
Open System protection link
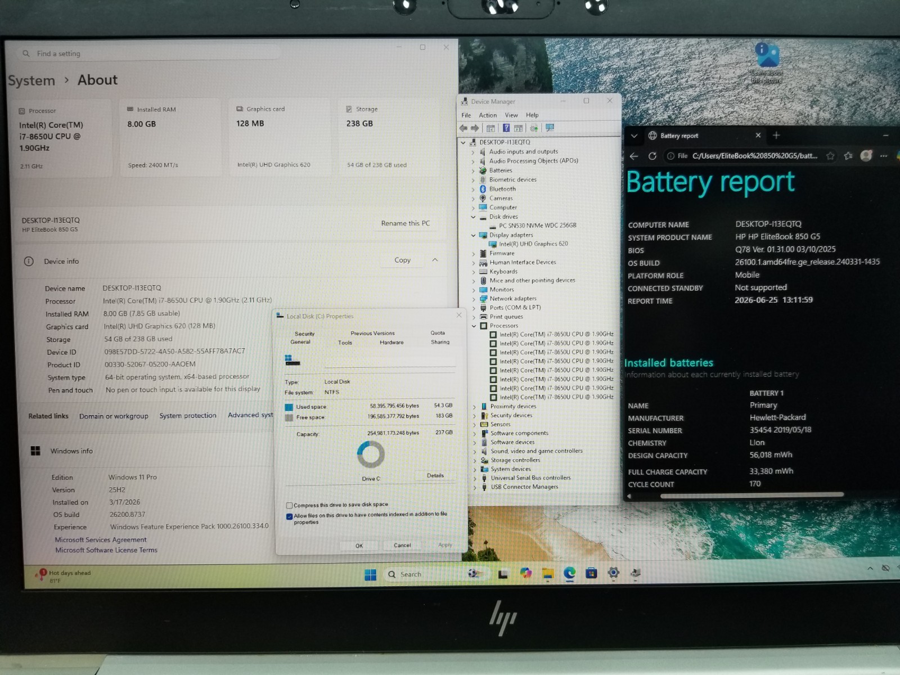click(188, 416)
